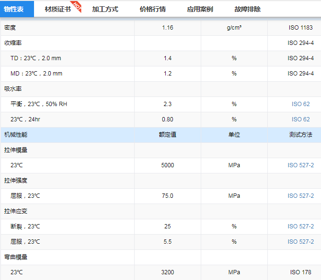Click ISO 62 link in the 24hr row

[300, 119]
